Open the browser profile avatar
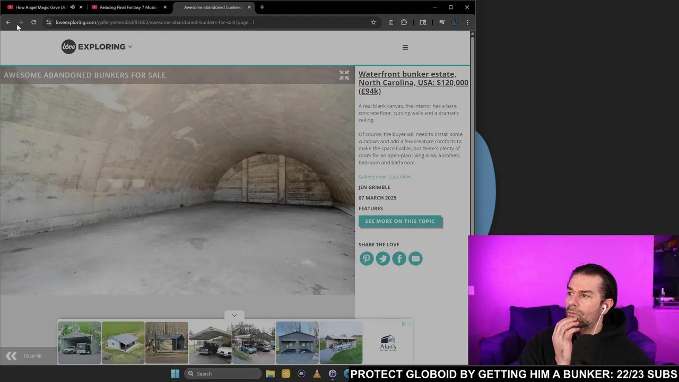679x382 pixels. click(455, 22)
